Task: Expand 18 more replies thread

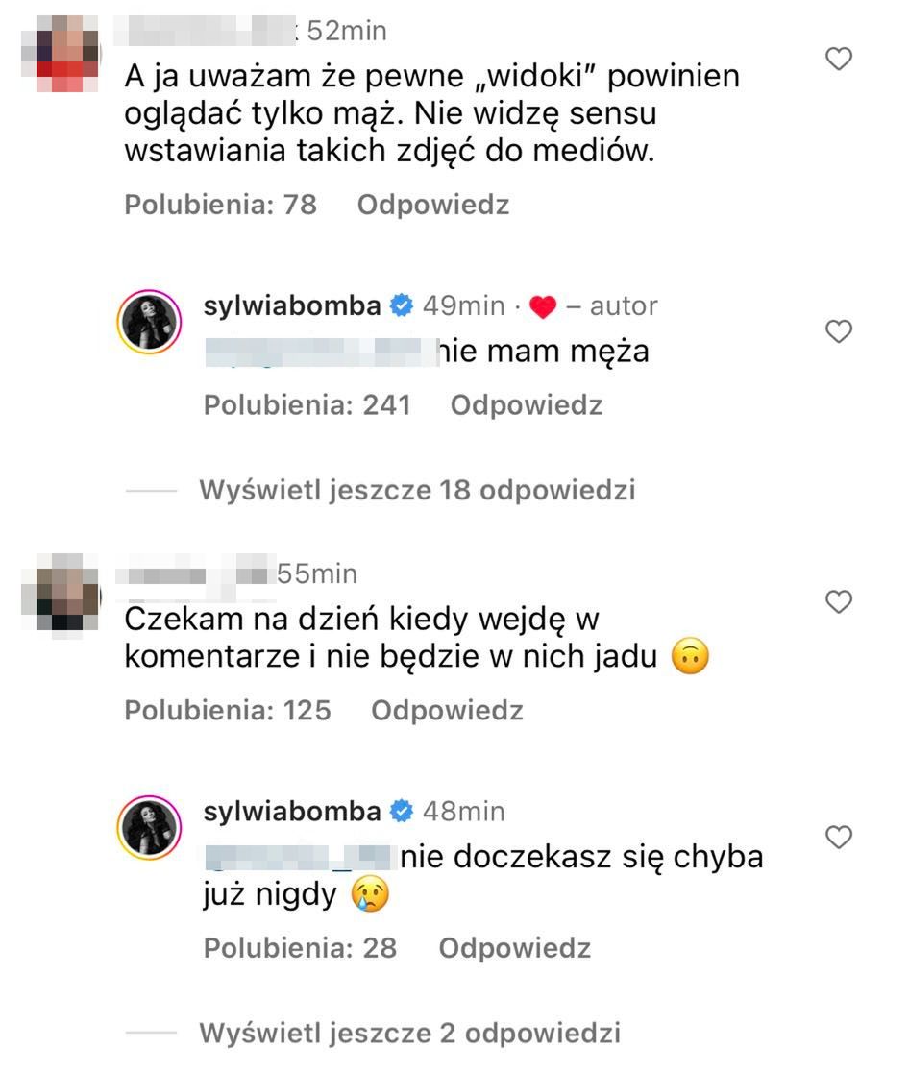Action: [x=417, y=490]
